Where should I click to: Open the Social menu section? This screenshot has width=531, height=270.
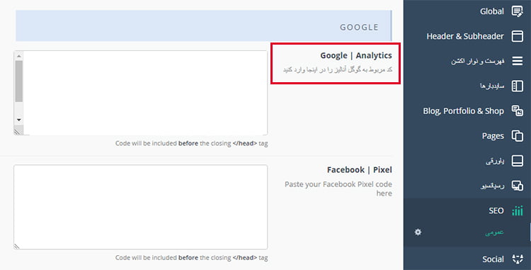click(x=467, y=259)
